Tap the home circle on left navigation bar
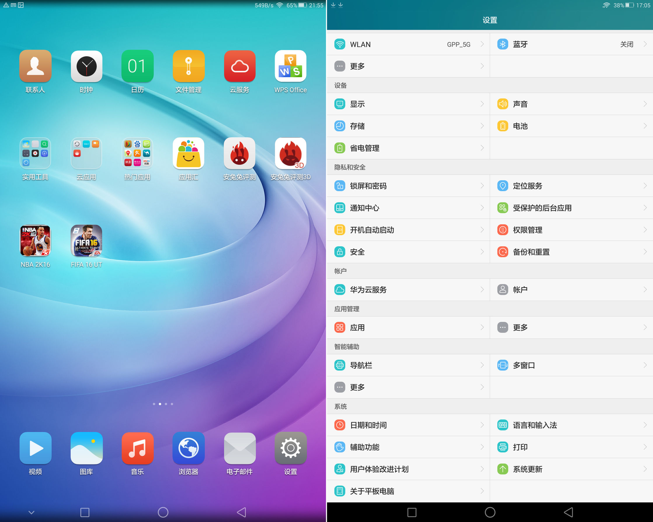The width and height of the screenshot is (653, 522). pos(163,512)
